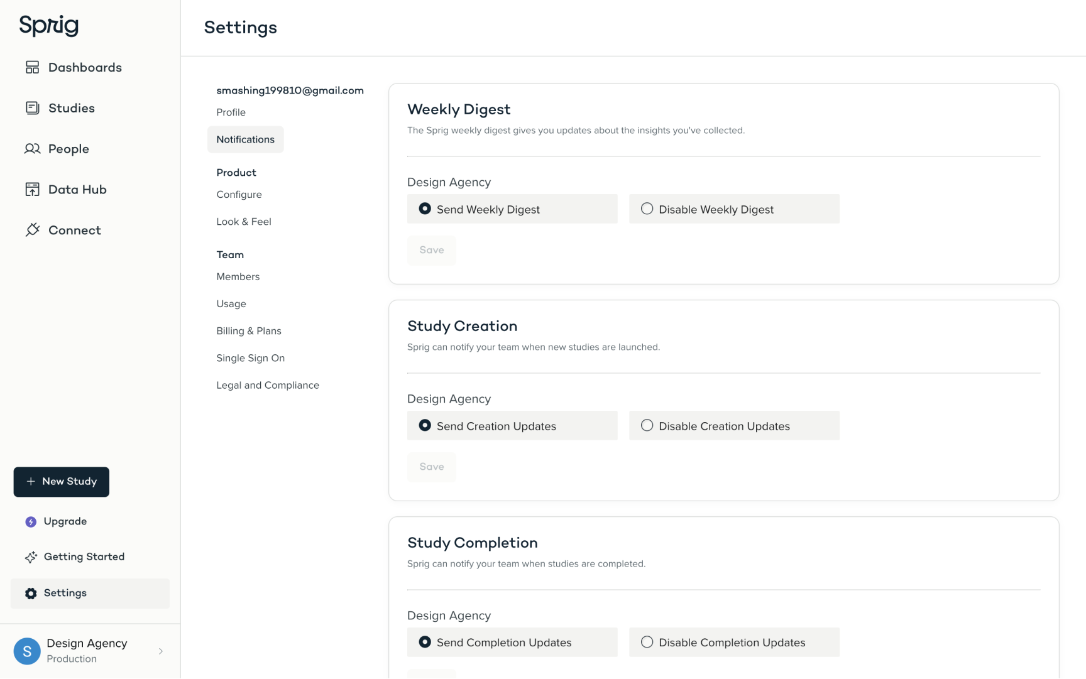Viewport: 1086px width, 679px height.
Task: Click the Connect plug icon
Action: 33,230
